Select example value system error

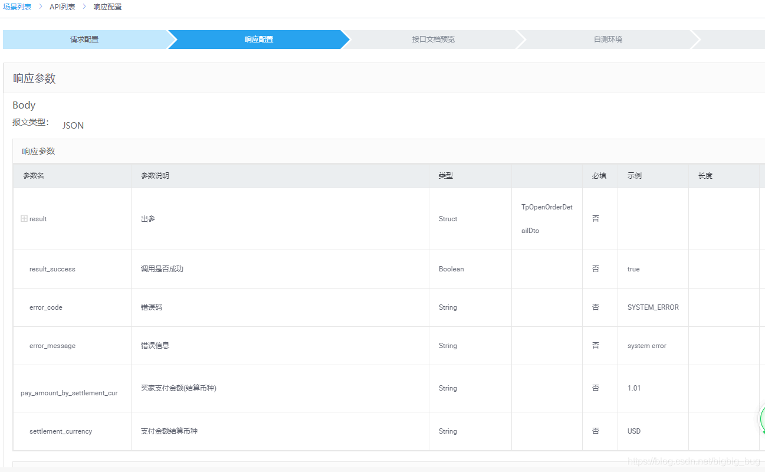coord(647,346)
